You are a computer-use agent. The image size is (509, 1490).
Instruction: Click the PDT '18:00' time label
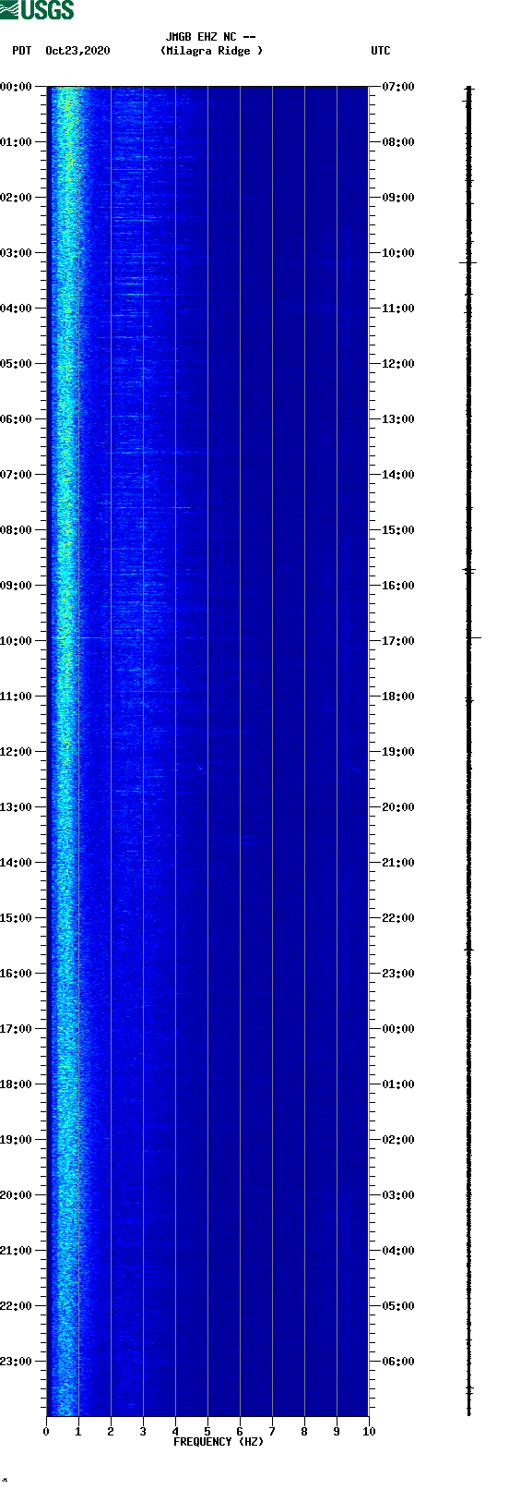(x=16, y=1084)
